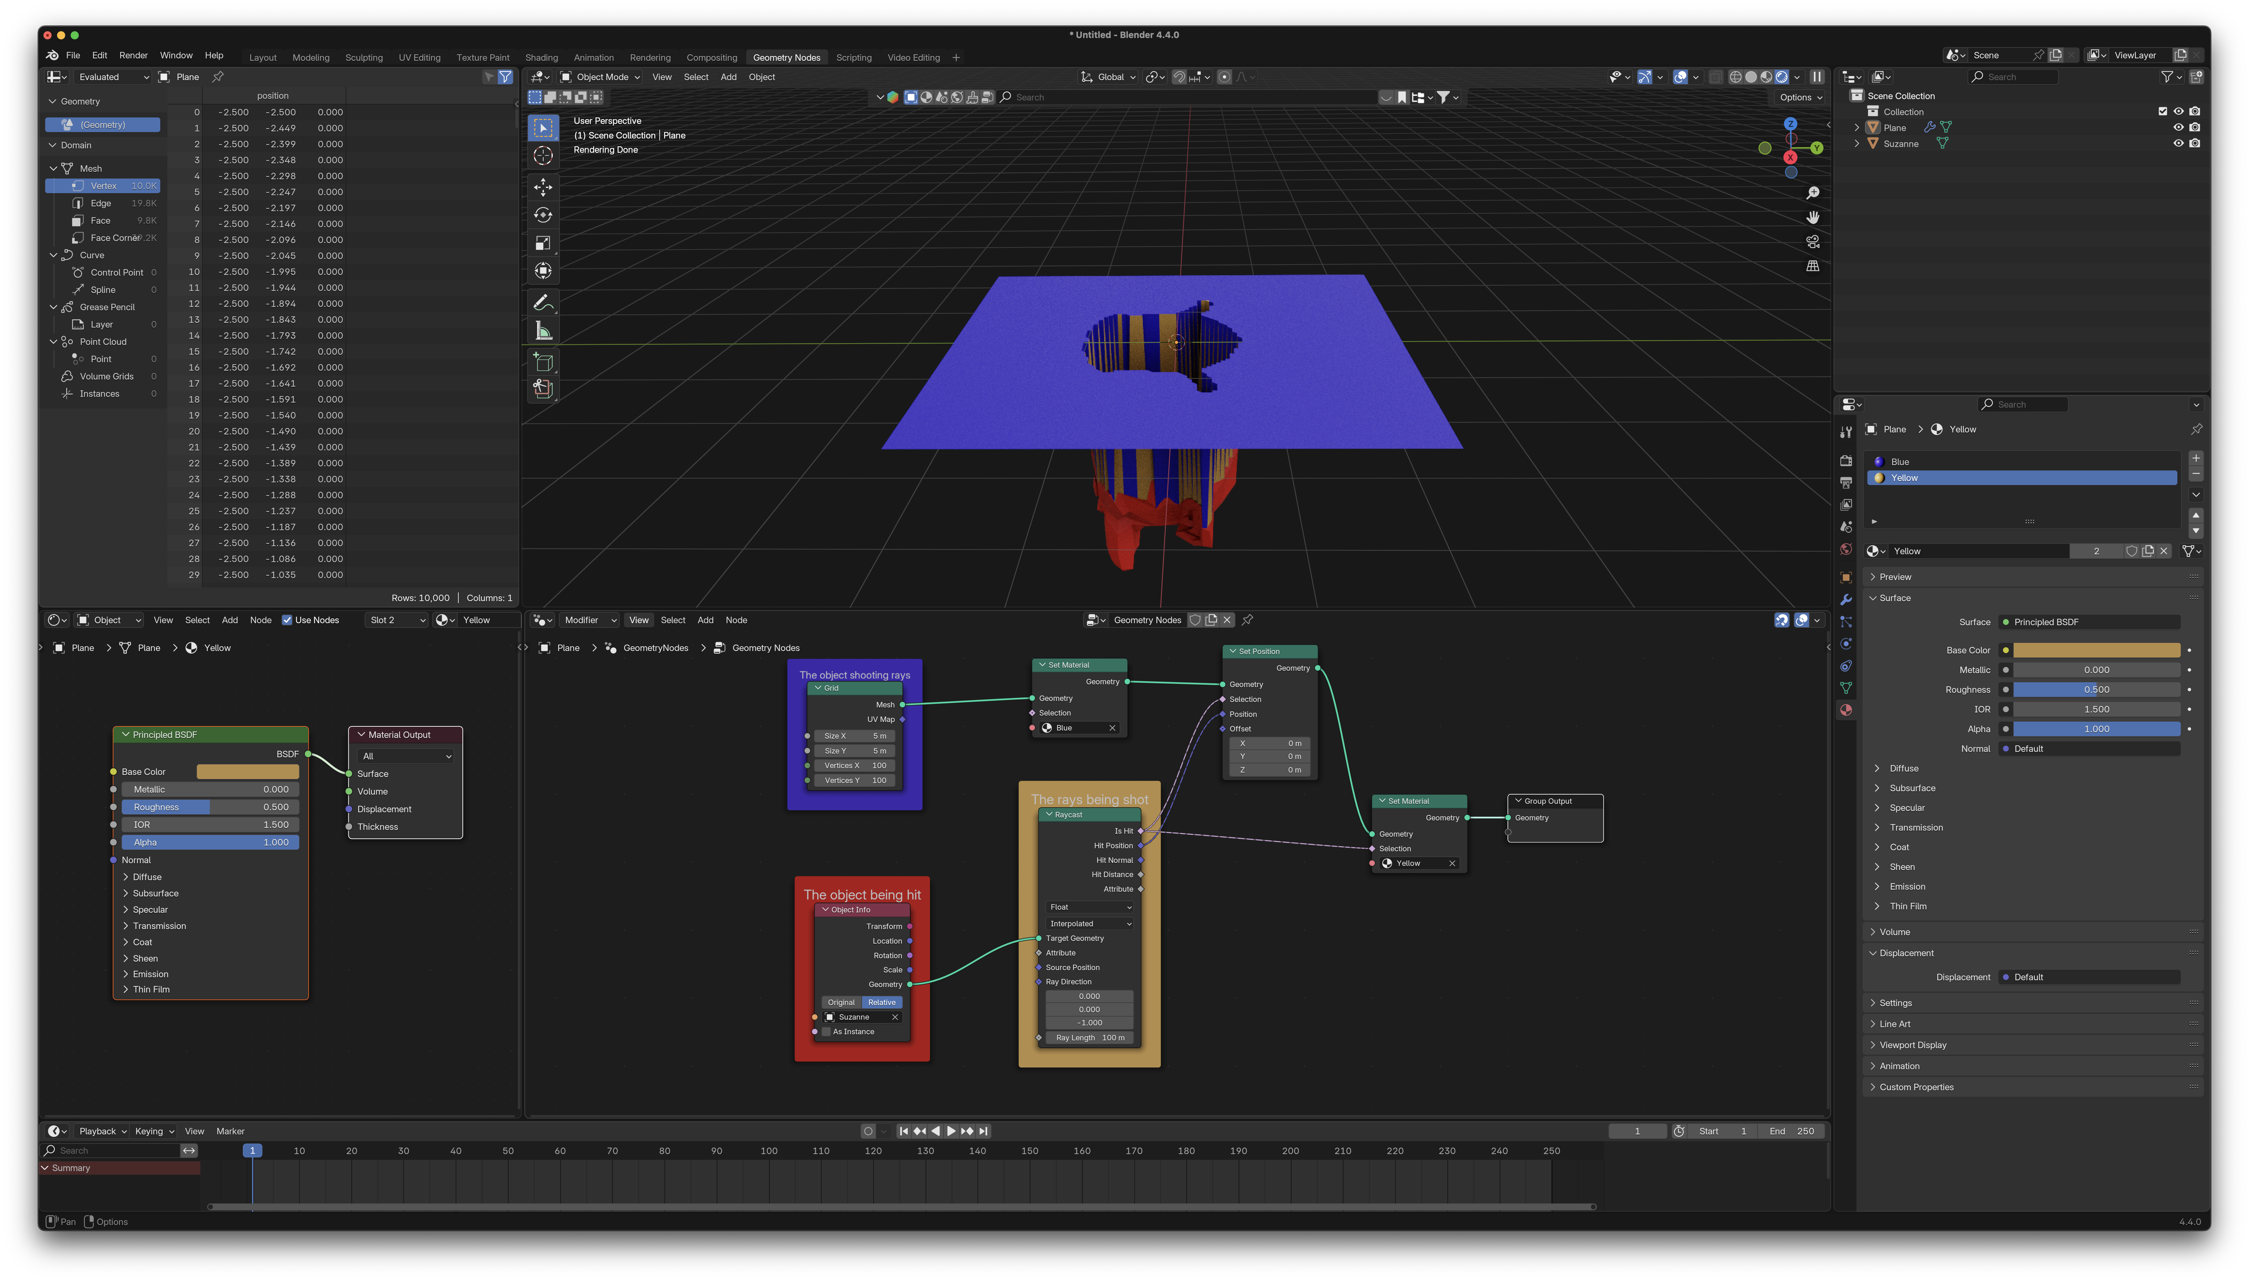Image resolution: width=2249 pixels, height=1281 pixels.
Task: Activate the Move tool
Action: pos(543,187)
